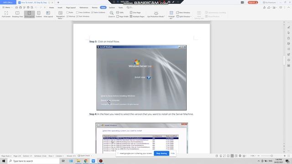Switch to Full Screen view
The height and width of the screenshot is (164, 292).
6,14
